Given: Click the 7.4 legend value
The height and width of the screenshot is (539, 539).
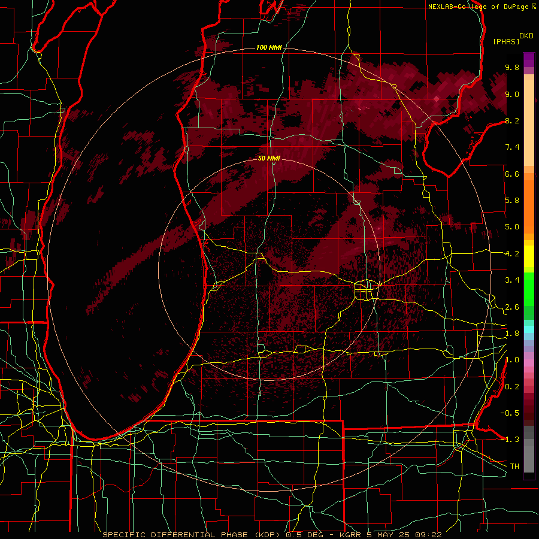Looking at the screenshot, I should pyautogui.click(x=512, y=147).
